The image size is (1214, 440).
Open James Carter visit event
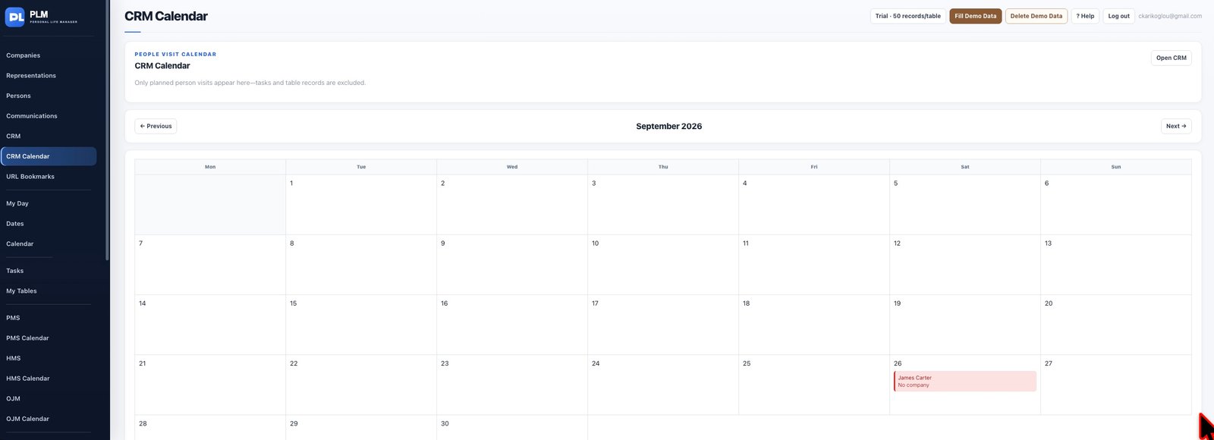click(965, 381)
